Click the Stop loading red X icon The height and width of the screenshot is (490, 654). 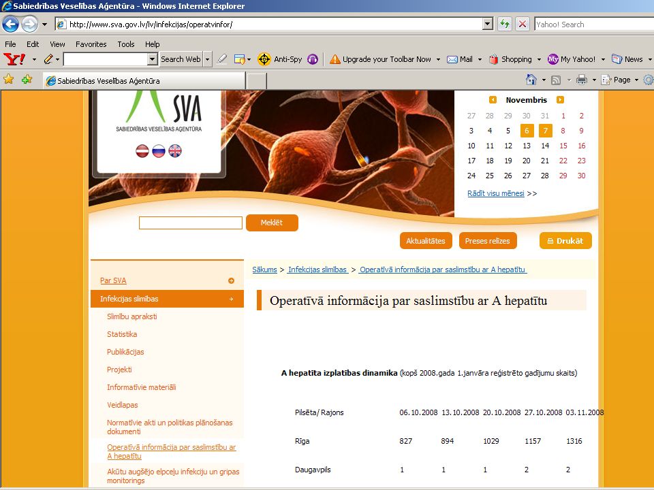point(523,24)
